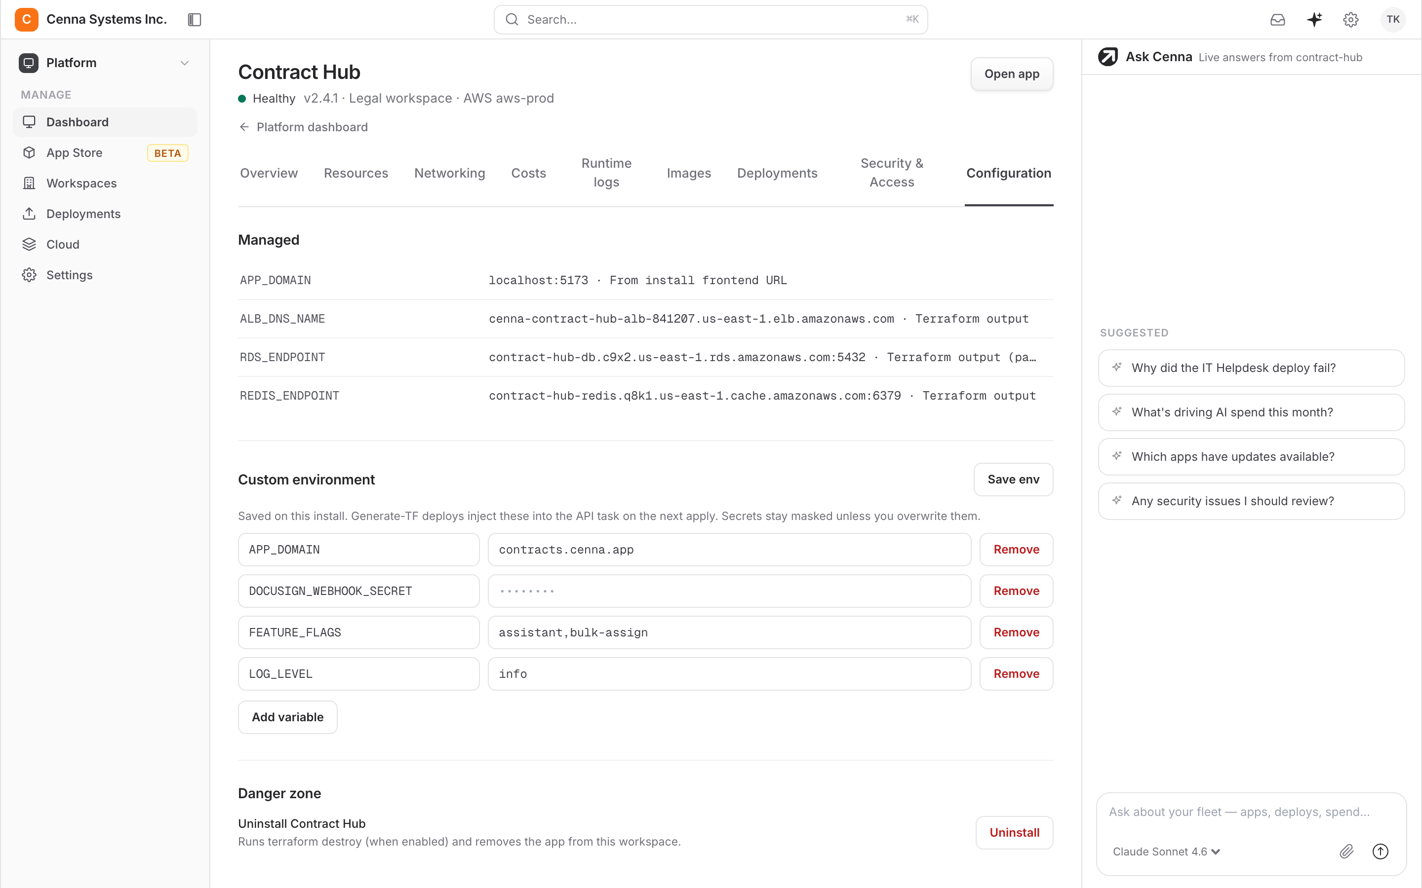Open the top-bar settings gear icon
The image size is (1422, 888).
click(1351, 19)
